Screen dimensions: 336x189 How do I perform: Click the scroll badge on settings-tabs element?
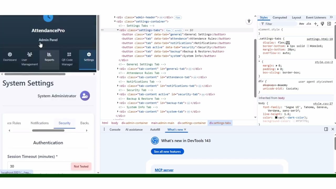coord(178,30)
